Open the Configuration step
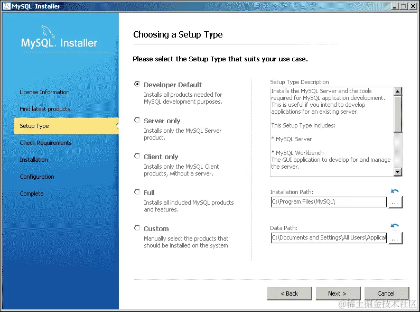 (37, 177)
